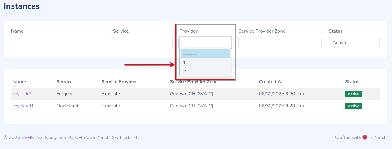The width and height of the screenshot is (392, 149).
Task: Open the mycloud1 instance link
Action: [x=24, y=106]
